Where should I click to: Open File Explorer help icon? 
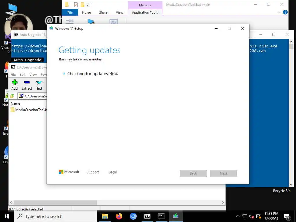coord(285,12)
